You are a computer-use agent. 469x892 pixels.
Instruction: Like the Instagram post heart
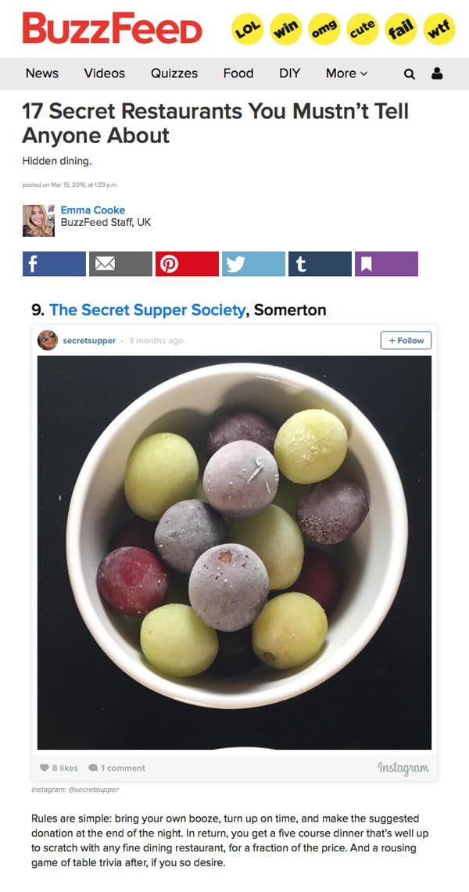tap(45, 768)
